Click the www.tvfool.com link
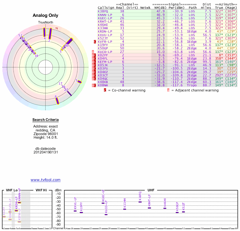Image resolution: width=240 pixels, height=231 pixels. [x=45, y=180]
